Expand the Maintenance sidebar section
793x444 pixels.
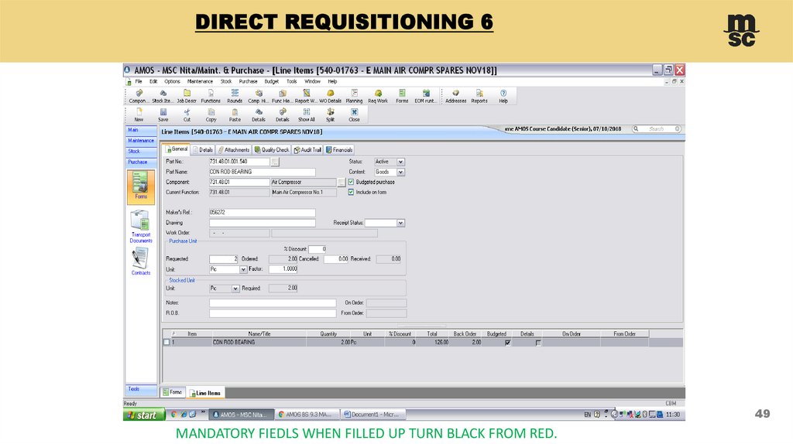pyautogui.click(x=141, y=141)
